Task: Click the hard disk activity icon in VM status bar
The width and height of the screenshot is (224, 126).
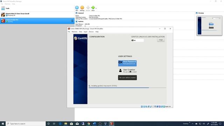Action: 142,106
